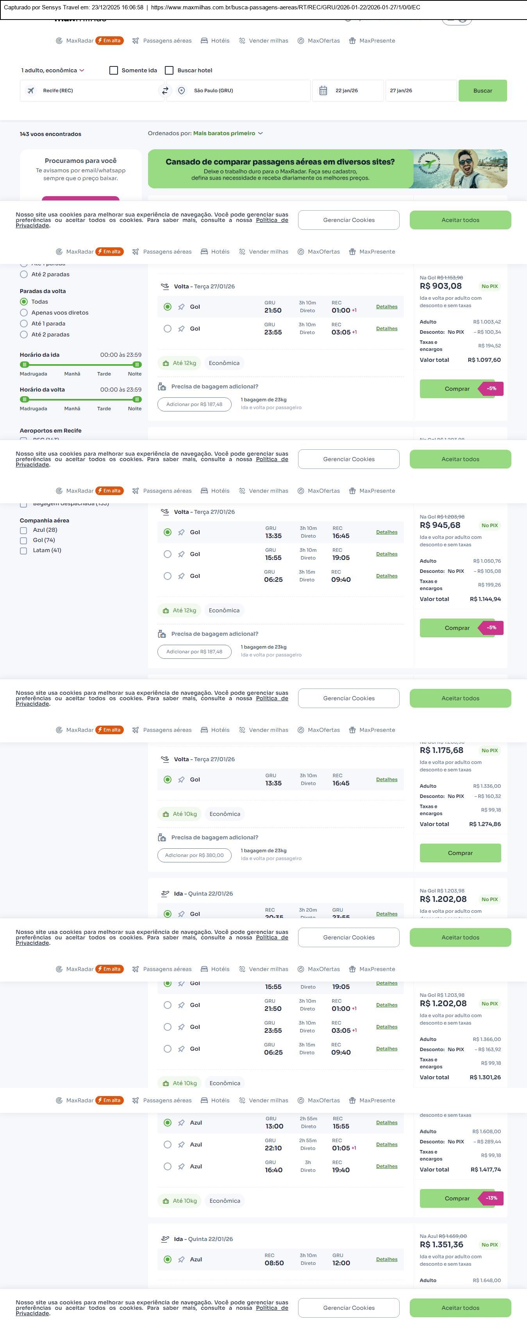The width and height of the screenshot is (527, 1327).
Task: Click the baggage icon beside Precisa de bagagem adicional
Action: tap(162, 387)
